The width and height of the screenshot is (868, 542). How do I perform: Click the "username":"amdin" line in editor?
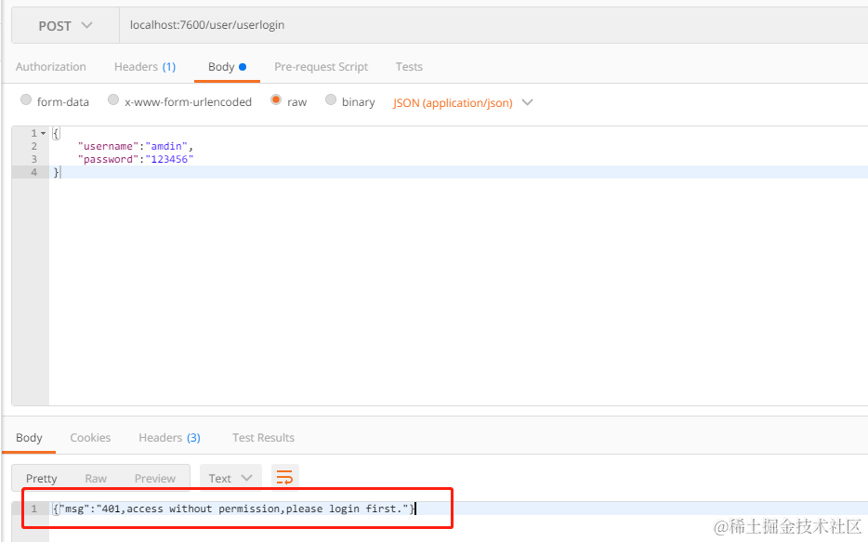136,146
